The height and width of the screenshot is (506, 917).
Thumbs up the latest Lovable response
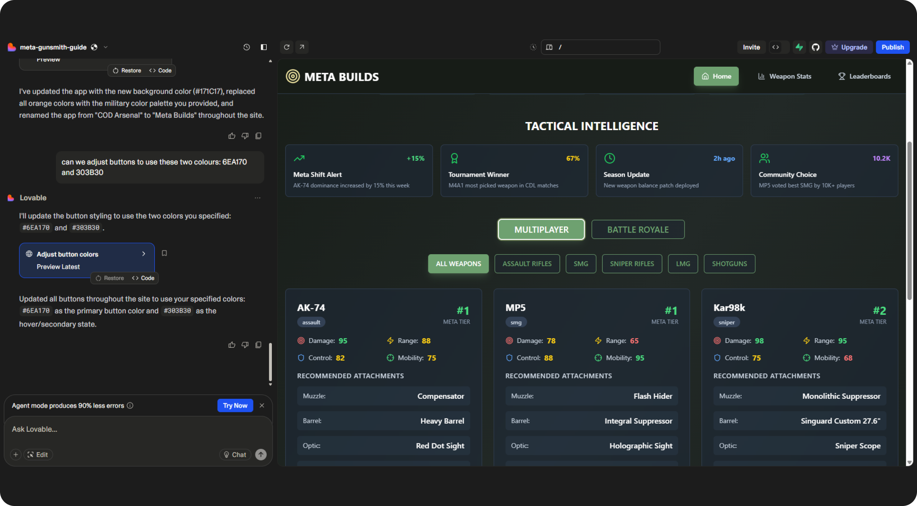[x=232, y=345]
